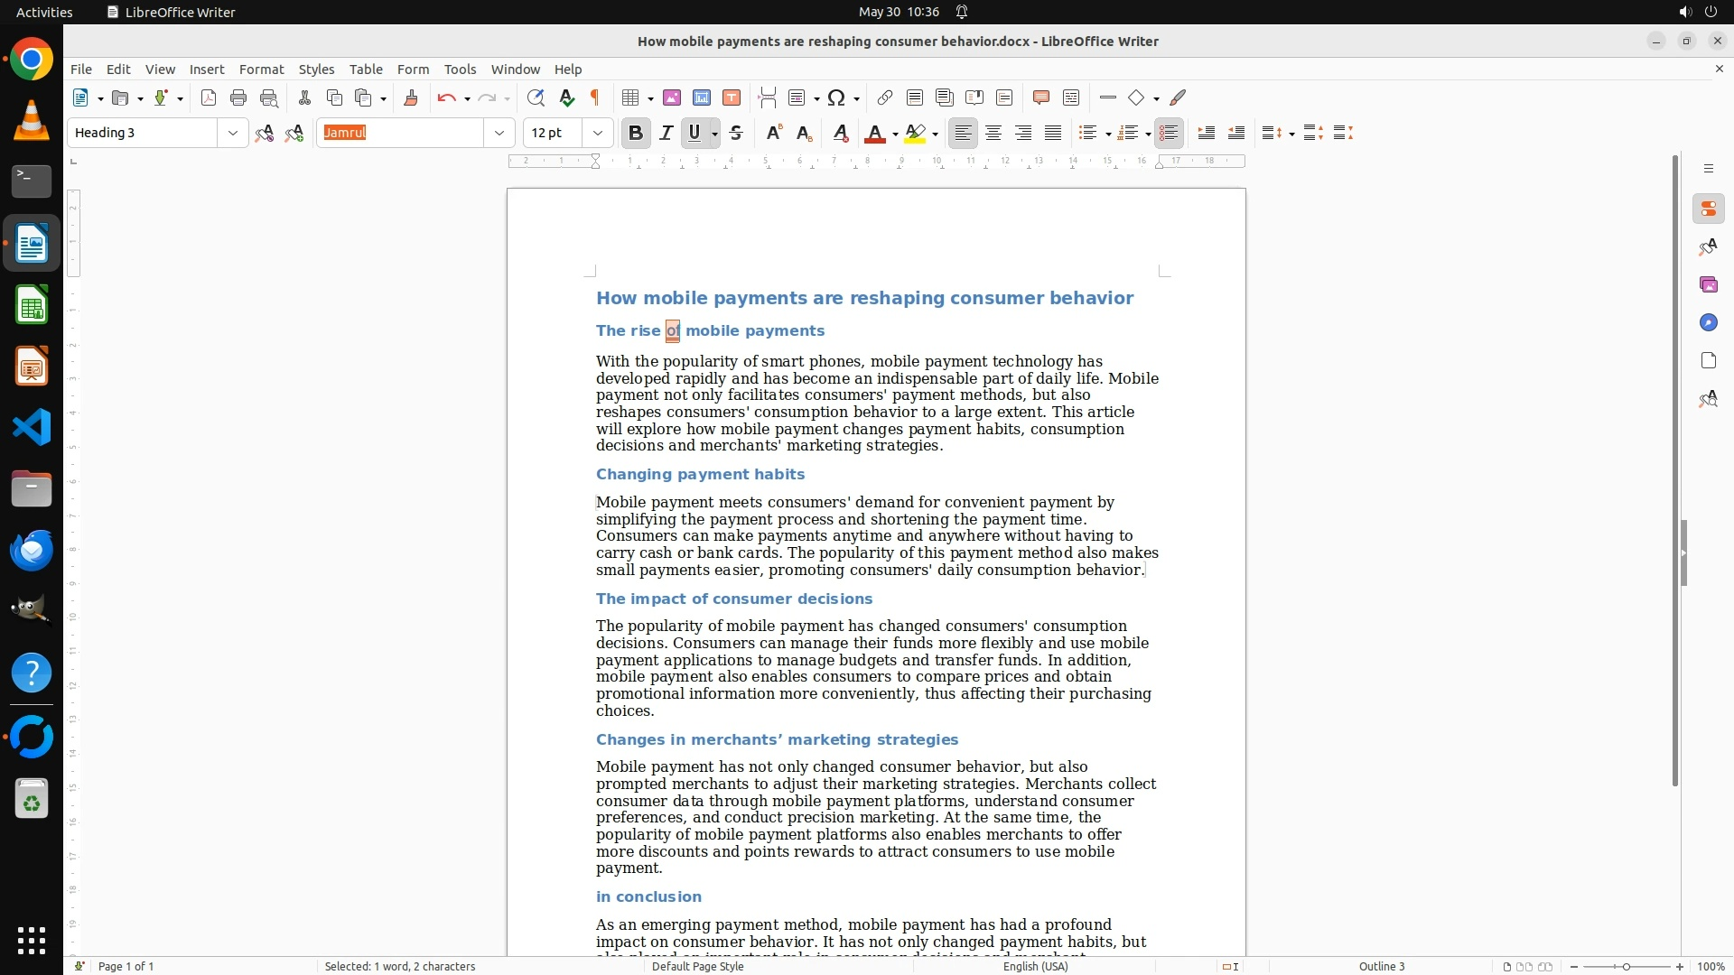Open Gallery panel in sidebar

1708,284
